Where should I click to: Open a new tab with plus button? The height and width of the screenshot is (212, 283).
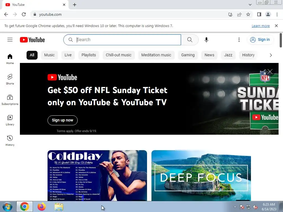[75, 5]
